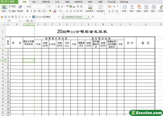163x116 pixels.
Task: Click the Paste clipboard icon
Action: [4, 7]
